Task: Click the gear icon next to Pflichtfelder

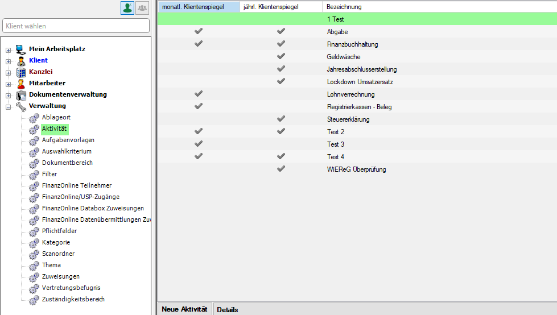Action: coord(34,231)
